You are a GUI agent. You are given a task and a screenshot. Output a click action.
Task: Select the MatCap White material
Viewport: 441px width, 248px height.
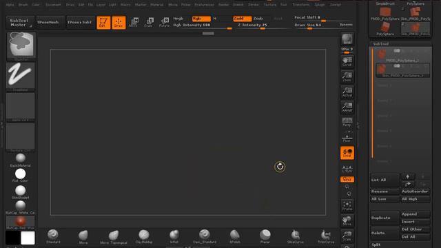coord(20,207)
